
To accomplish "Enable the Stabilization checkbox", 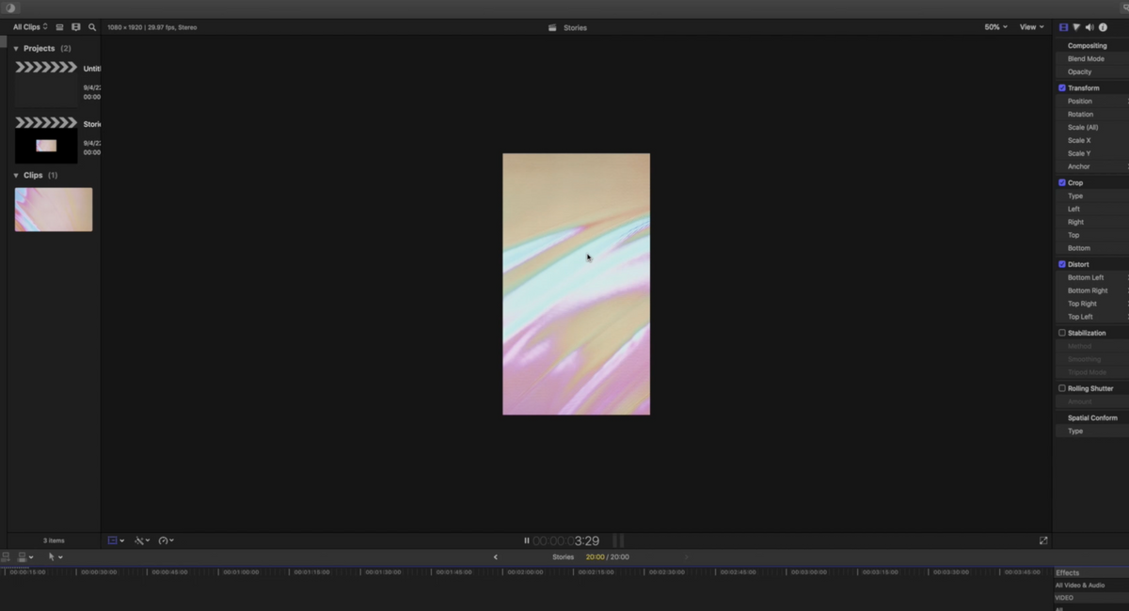I will point(1062,333).
